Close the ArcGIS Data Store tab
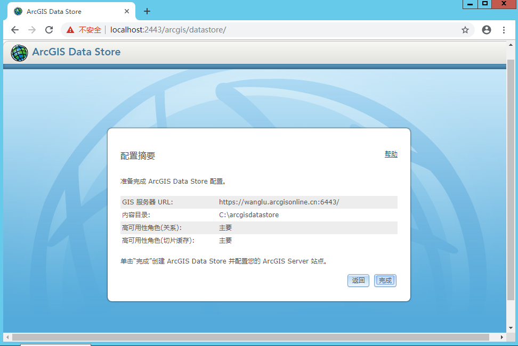This screenshot has width=518, height=346. coord(127,12)
